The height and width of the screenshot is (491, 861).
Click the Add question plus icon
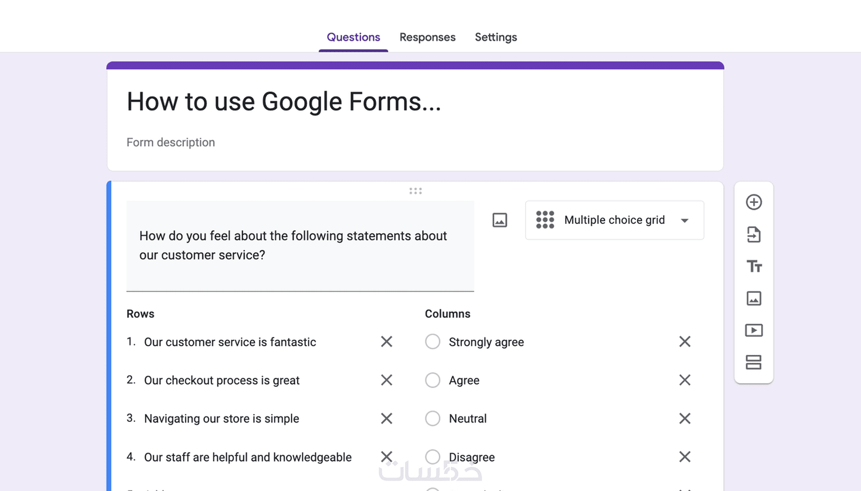pos(754,202)
